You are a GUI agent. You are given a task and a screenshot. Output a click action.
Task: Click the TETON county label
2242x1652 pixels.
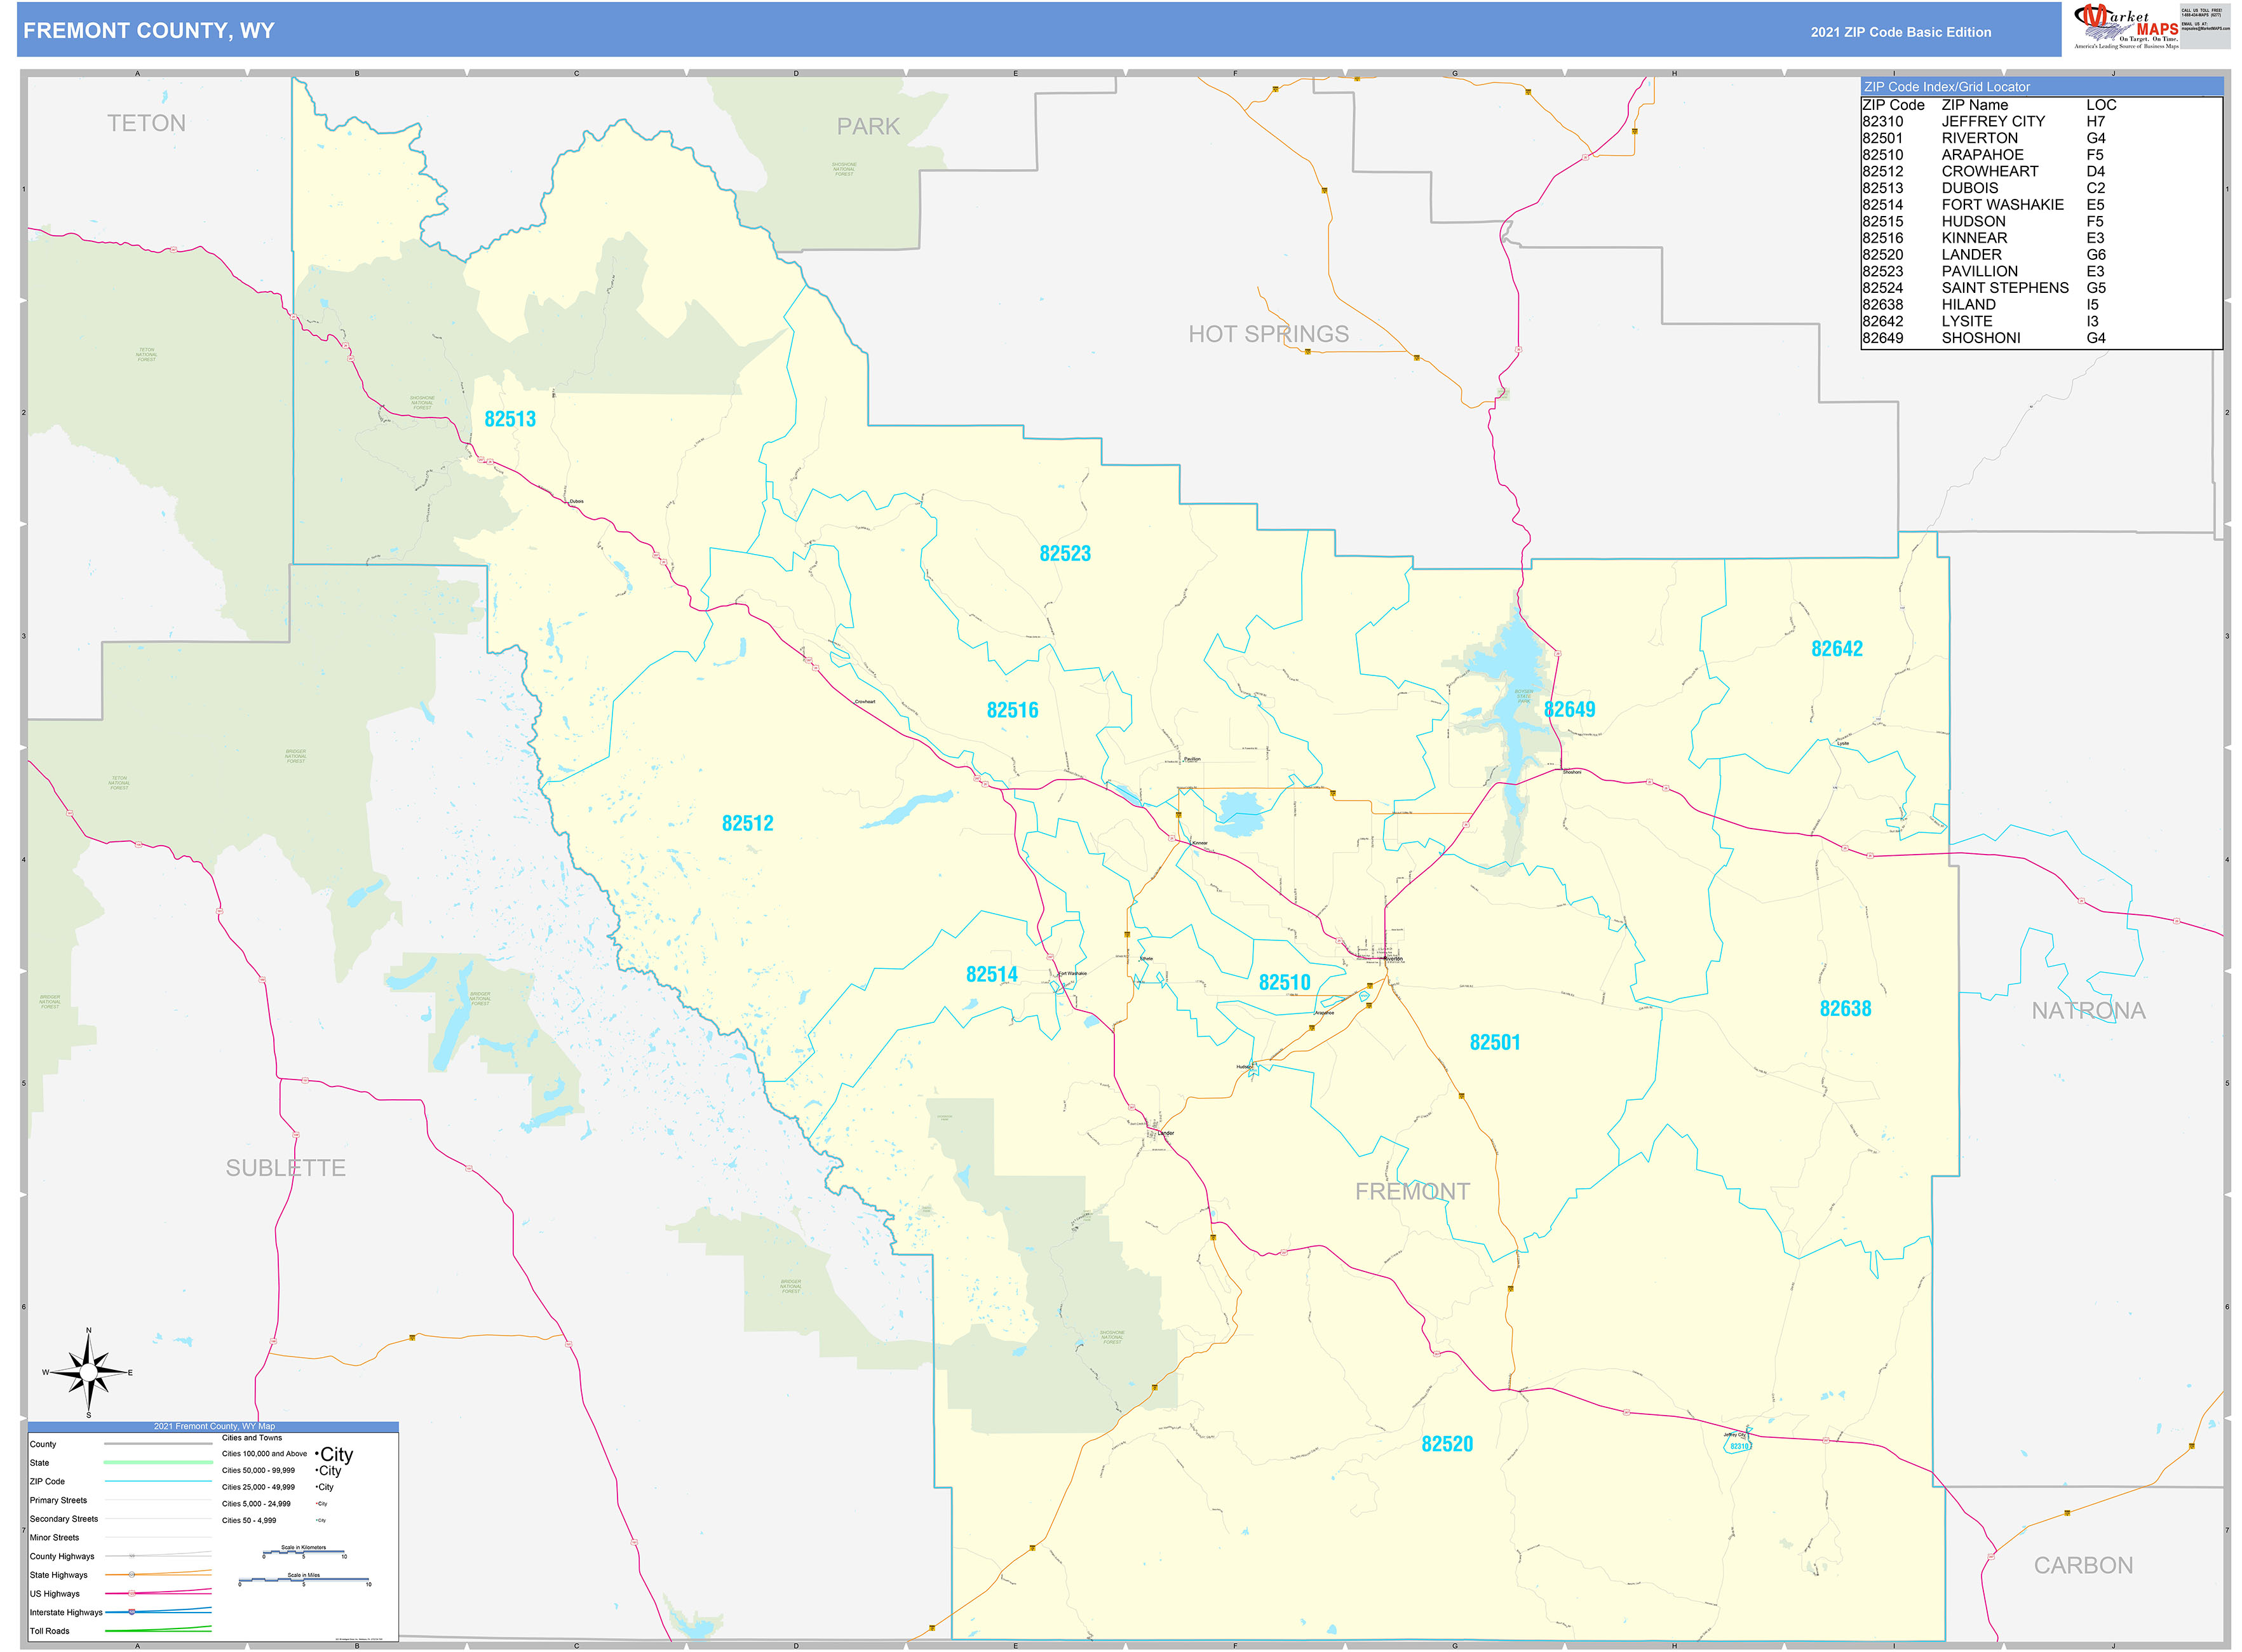pos(146,123)
